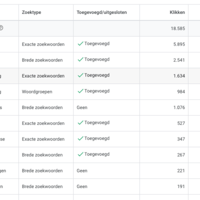Select 'Geen' status in the 1.076 row
Screen dimensions: 200x200
(x=82, y=107)
